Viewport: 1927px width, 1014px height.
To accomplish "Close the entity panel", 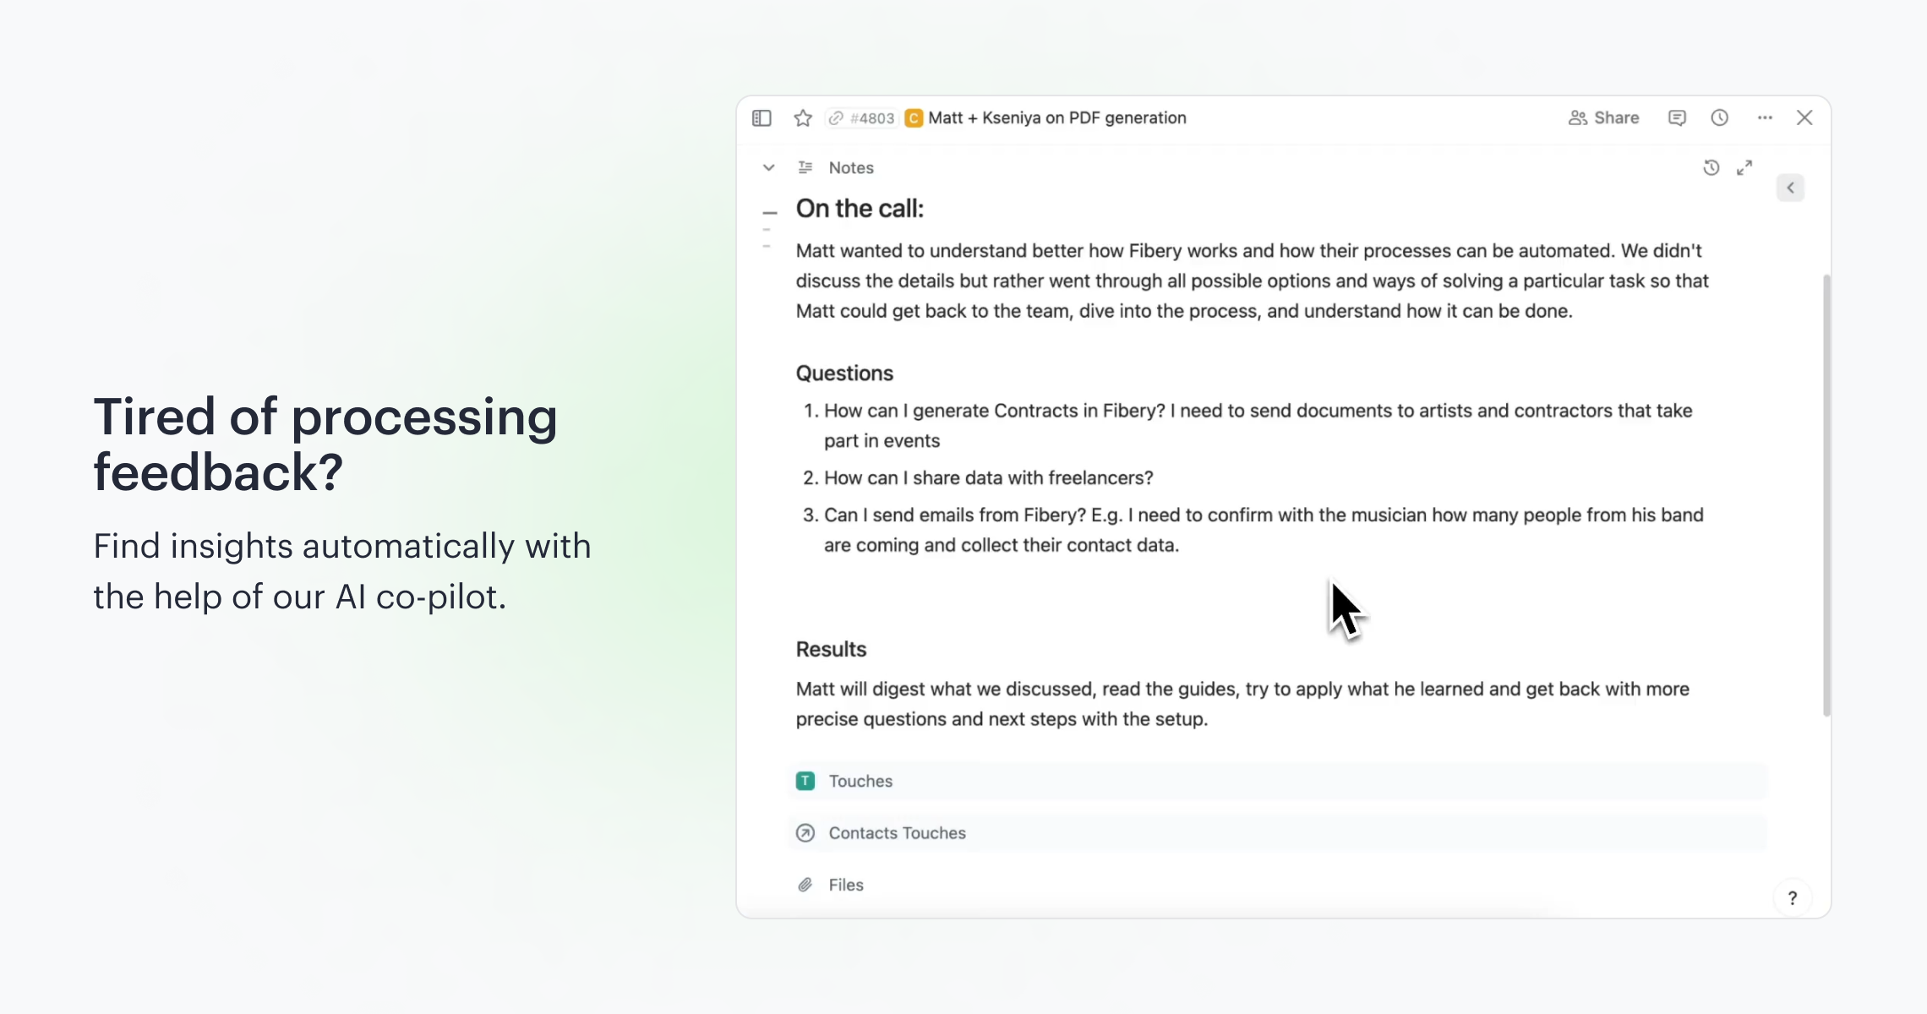I will point(1804,118).
